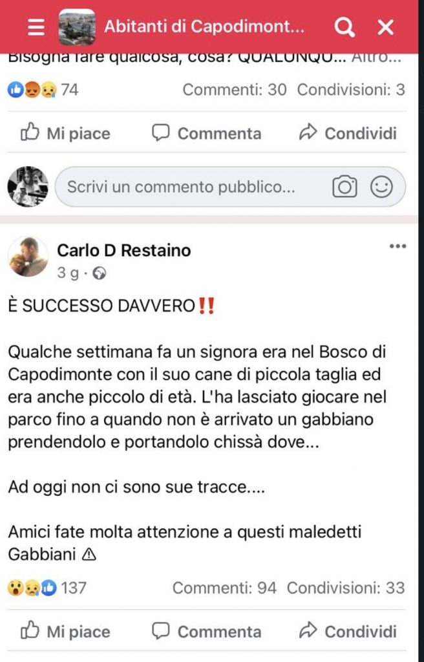The height and width of the screenshot is (662, 424).
Task: Open the camera icon in comment box
Action: point(344,187)
